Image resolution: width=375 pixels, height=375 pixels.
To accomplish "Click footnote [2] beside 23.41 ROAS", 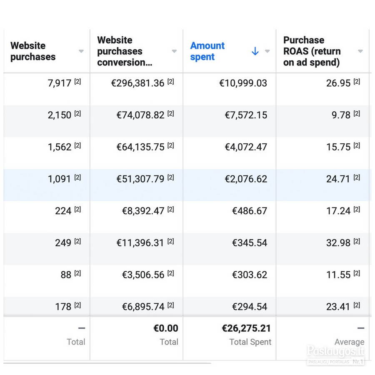I will pos(357,305).
